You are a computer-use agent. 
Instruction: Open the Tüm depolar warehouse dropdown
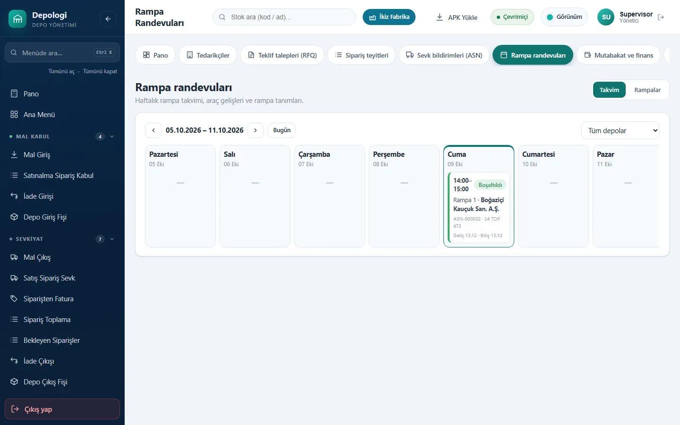click(620, 131)
